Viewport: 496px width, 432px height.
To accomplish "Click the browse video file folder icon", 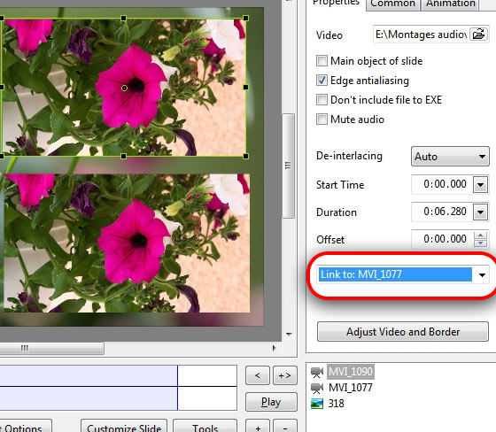I will [478, 34].
